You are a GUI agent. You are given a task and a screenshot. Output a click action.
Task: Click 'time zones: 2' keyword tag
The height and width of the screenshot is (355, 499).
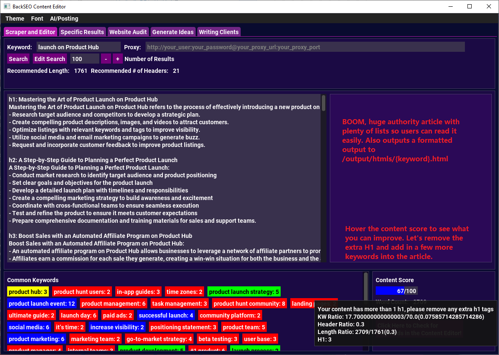[x=184, y=292]
